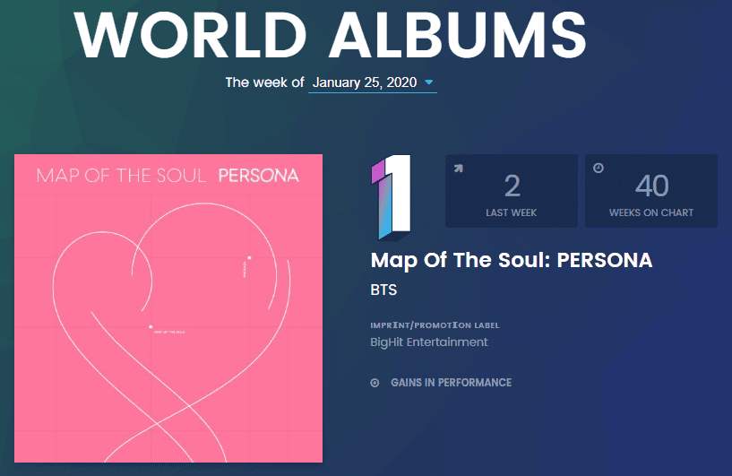Click the Weeks on Chart caption text
This screenshot has height=476, width=732.
tap(651, 212)
